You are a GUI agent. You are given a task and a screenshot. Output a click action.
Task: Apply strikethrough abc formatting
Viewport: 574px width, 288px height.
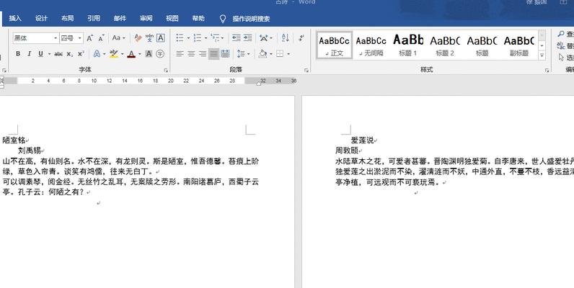click(x=58, y=54)
